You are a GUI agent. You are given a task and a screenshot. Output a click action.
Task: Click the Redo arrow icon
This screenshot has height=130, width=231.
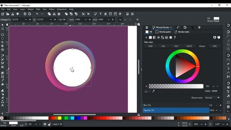point(42,14)
